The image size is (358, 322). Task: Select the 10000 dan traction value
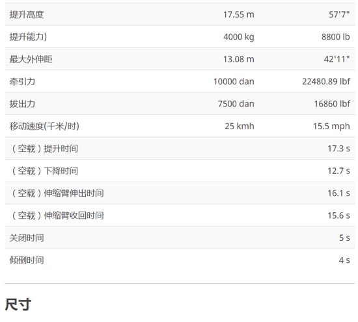234,82
